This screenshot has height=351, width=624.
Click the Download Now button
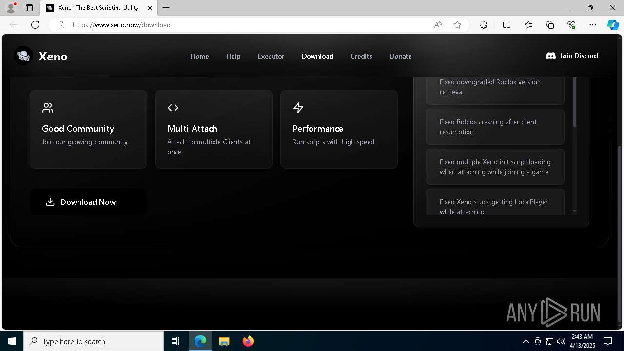[x=88, y=202]
